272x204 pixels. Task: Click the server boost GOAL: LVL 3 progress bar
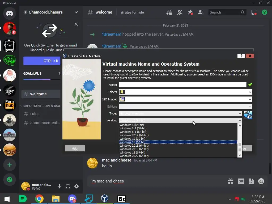42,79
